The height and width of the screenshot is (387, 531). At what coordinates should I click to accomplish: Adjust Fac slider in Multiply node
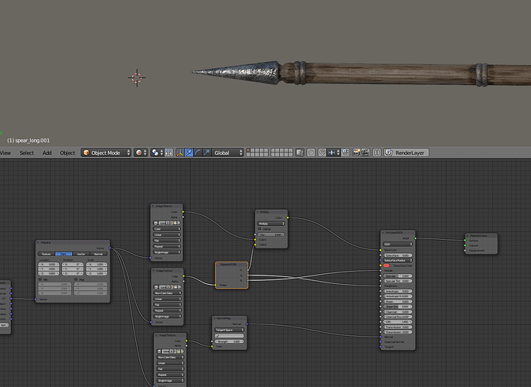(271, 235)
